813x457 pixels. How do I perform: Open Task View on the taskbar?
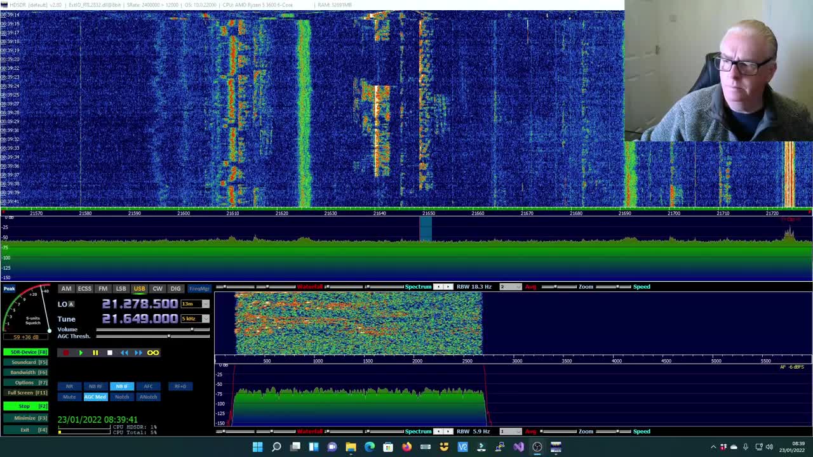(x=295, y=447)
